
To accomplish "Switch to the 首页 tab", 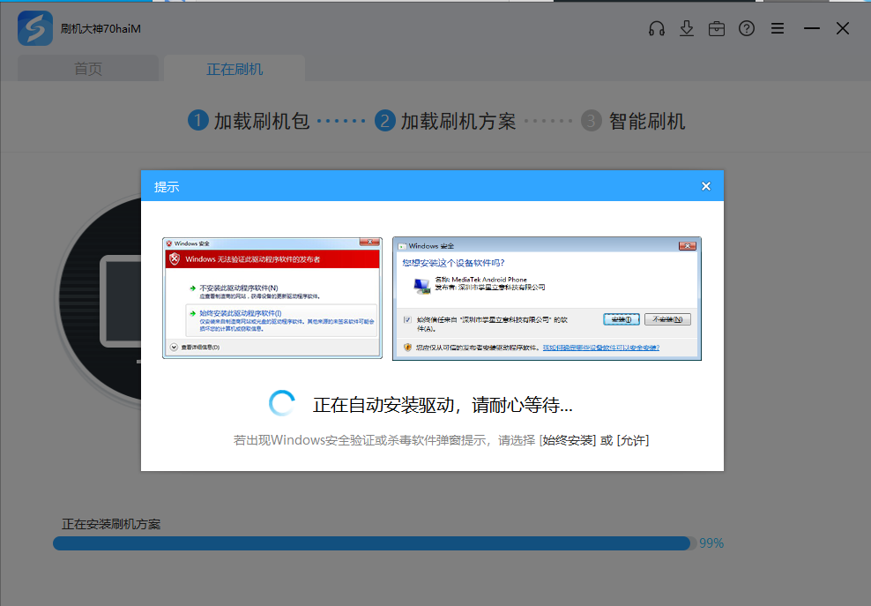I will [88, 69].
